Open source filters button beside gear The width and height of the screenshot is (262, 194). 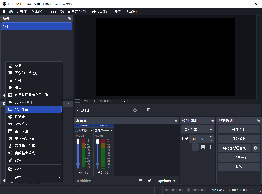pos(148,110)
